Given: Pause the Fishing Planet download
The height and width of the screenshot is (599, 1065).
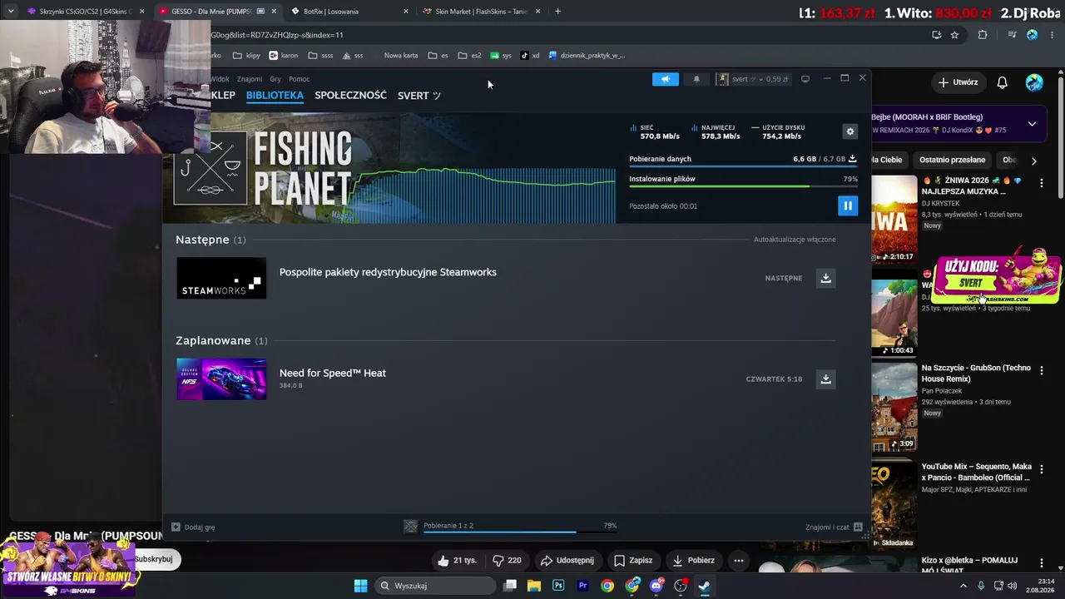Looking at the screenshot, I should tap(847, 205).
